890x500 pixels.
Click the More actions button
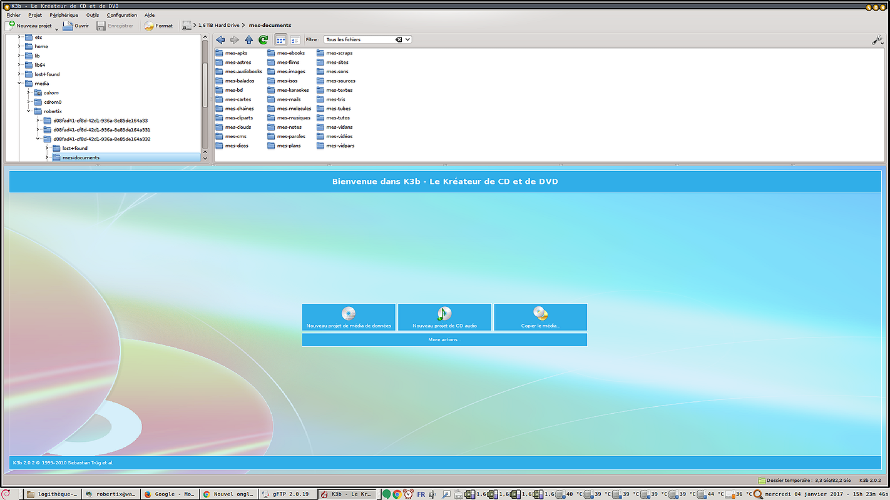point(444,339)
